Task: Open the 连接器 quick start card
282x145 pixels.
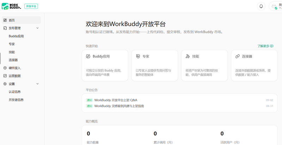Action: [254, 66]
